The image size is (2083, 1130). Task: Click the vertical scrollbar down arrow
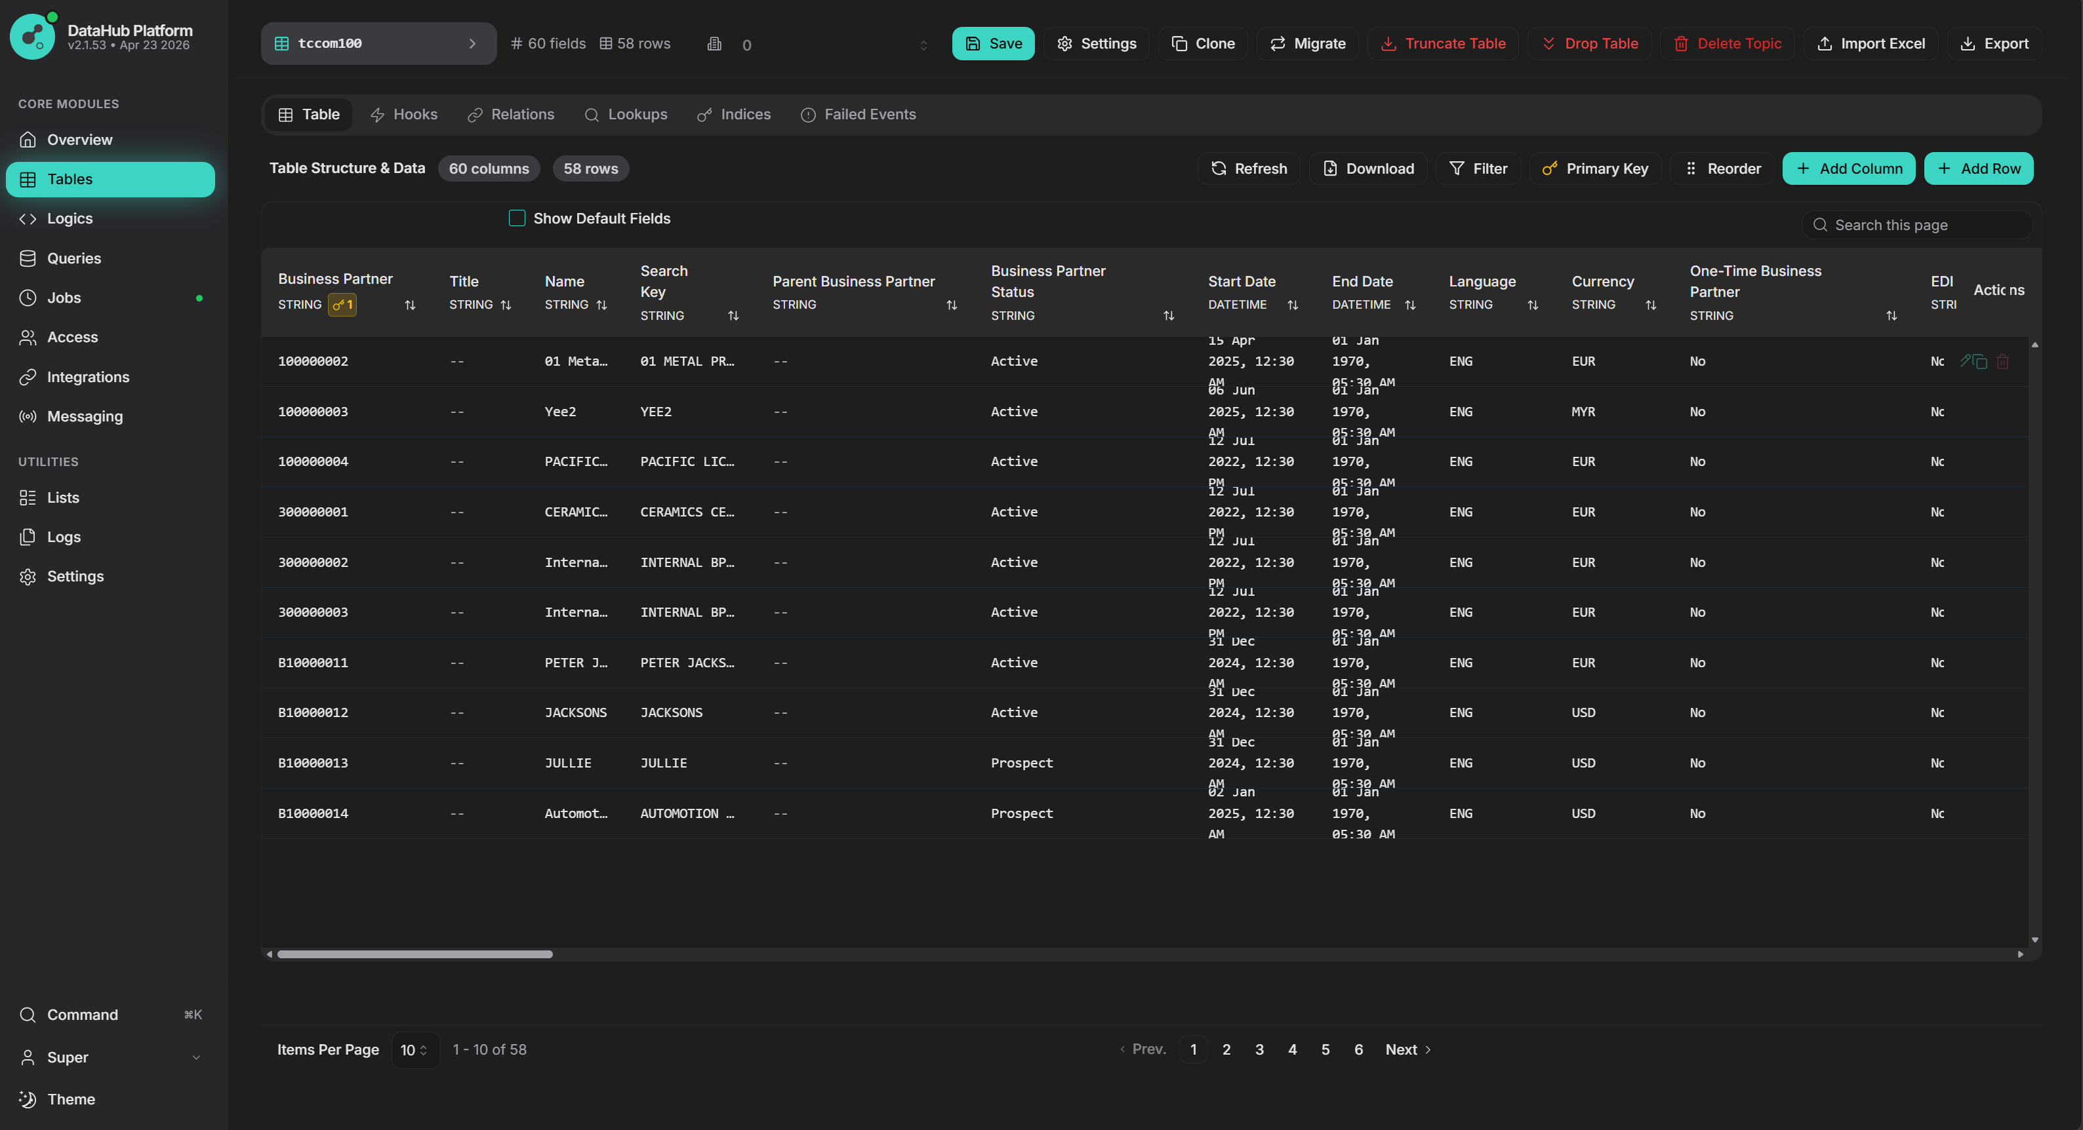[x=2034, y=940]
